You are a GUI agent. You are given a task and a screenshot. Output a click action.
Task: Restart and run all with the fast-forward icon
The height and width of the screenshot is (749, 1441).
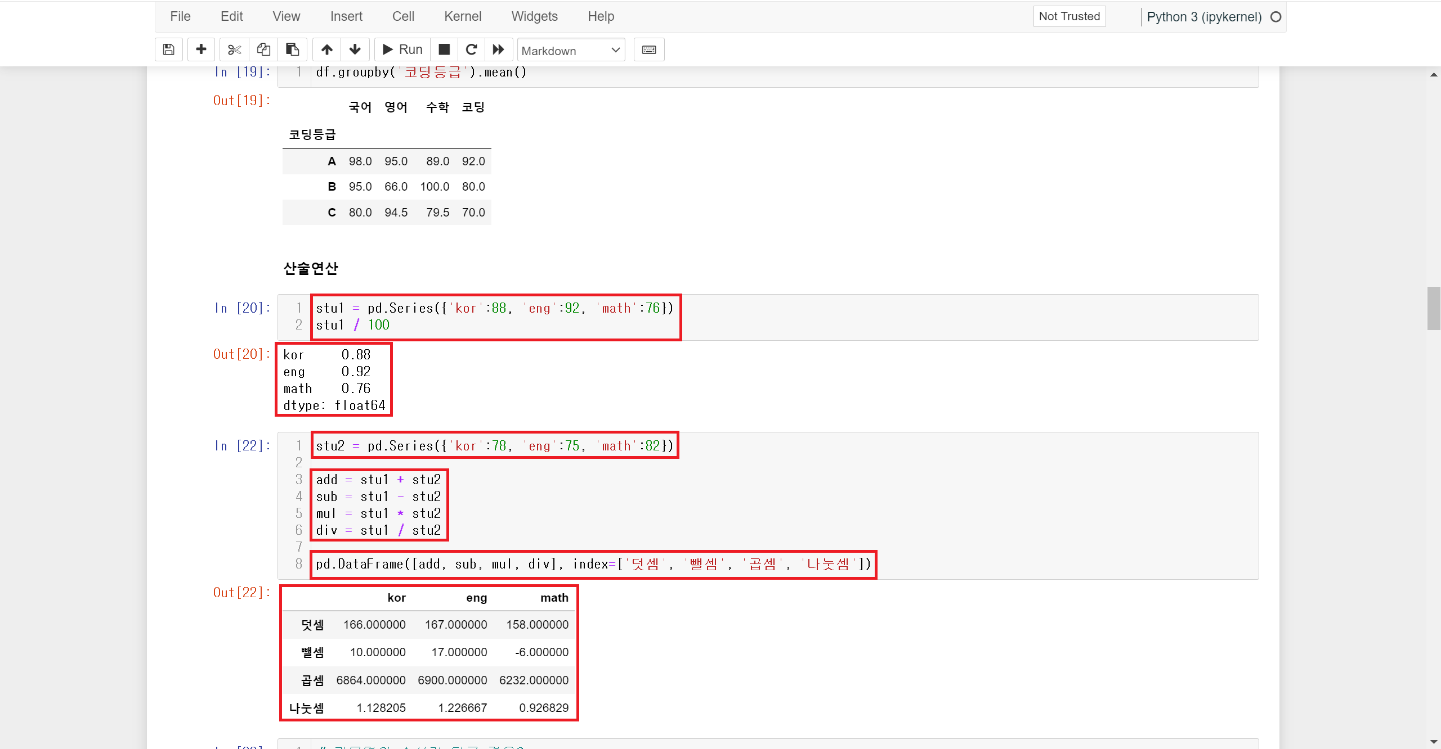click(x=498, y=49)
